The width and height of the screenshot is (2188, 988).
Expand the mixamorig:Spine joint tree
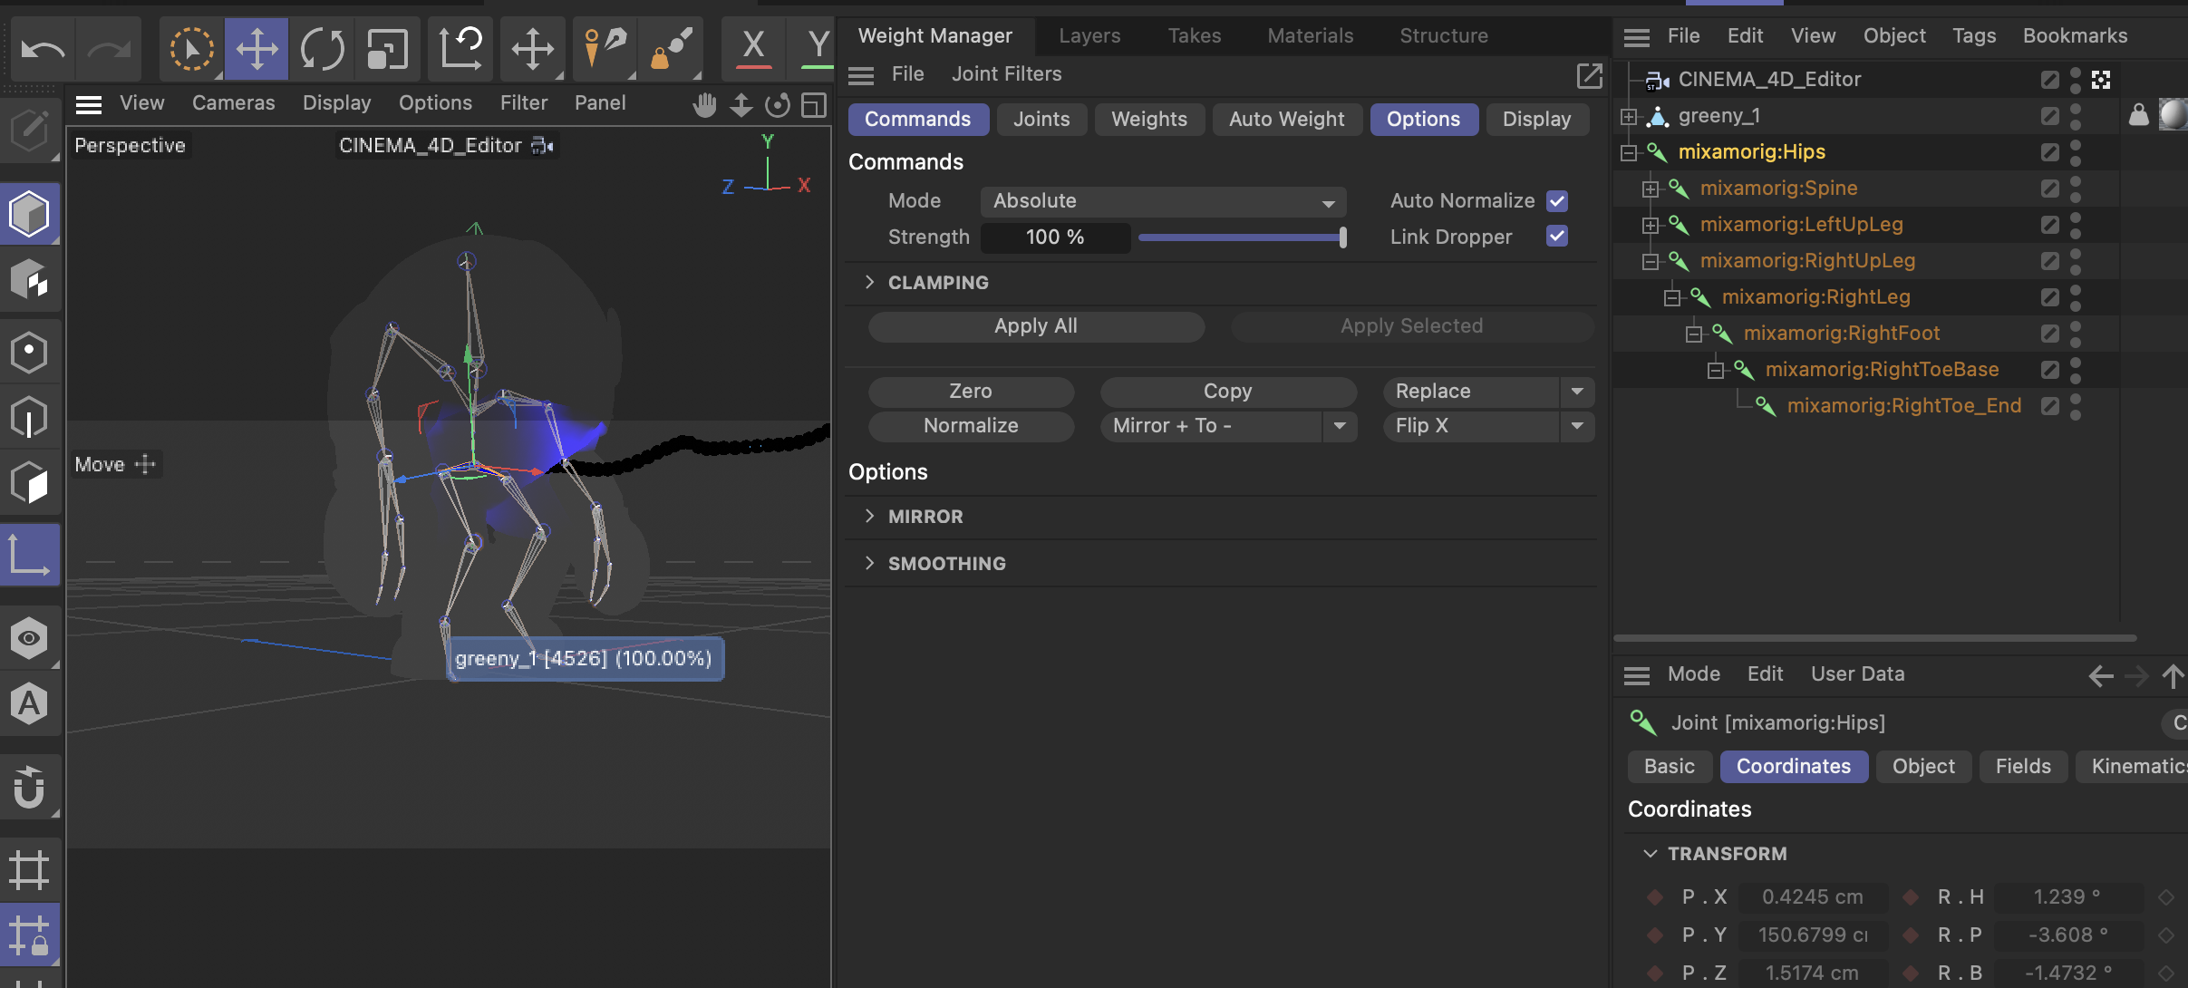coord(1651,189)
